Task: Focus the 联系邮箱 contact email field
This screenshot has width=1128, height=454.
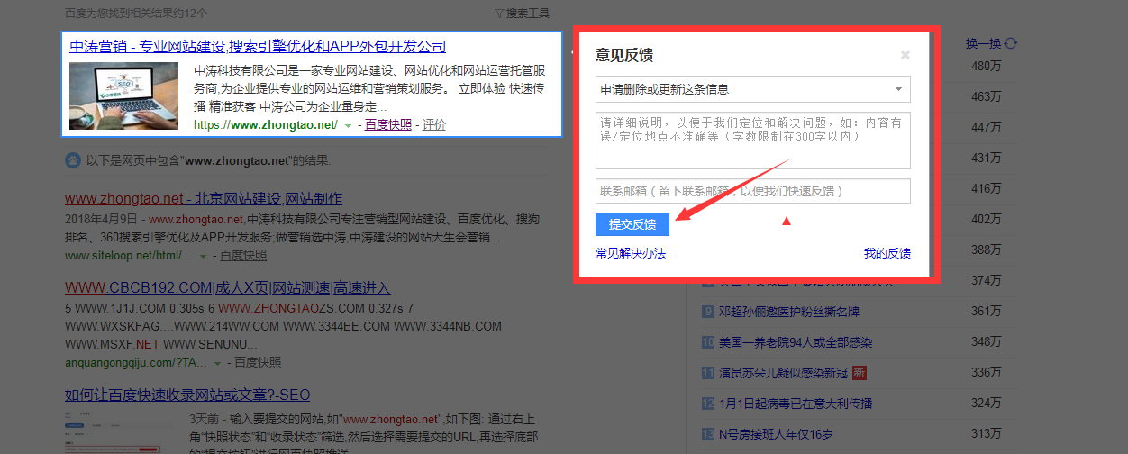Action: [x=752, y=191]
